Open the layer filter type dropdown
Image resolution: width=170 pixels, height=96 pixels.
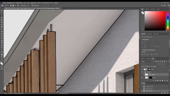tap(146, 62)
